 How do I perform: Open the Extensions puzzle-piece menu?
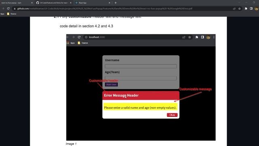[246, 9]
